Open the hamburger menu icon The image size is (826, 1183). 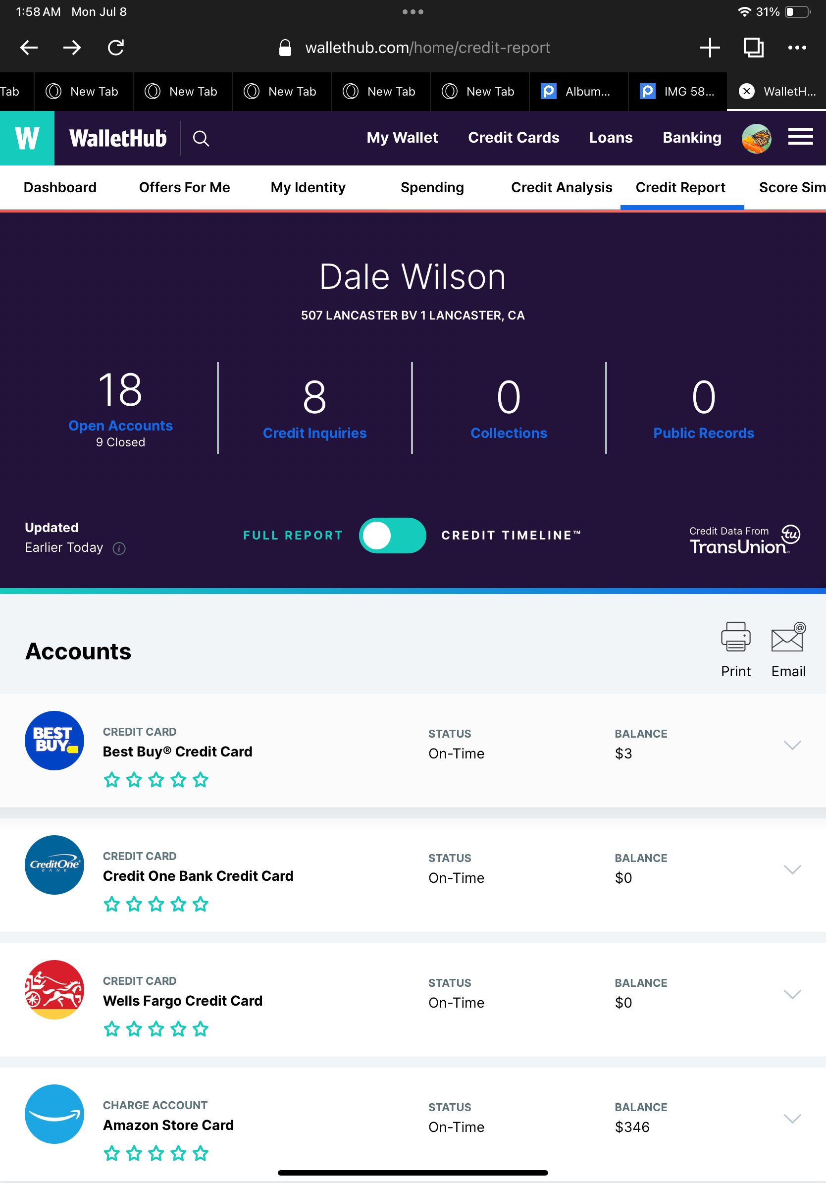coord(800,137)
